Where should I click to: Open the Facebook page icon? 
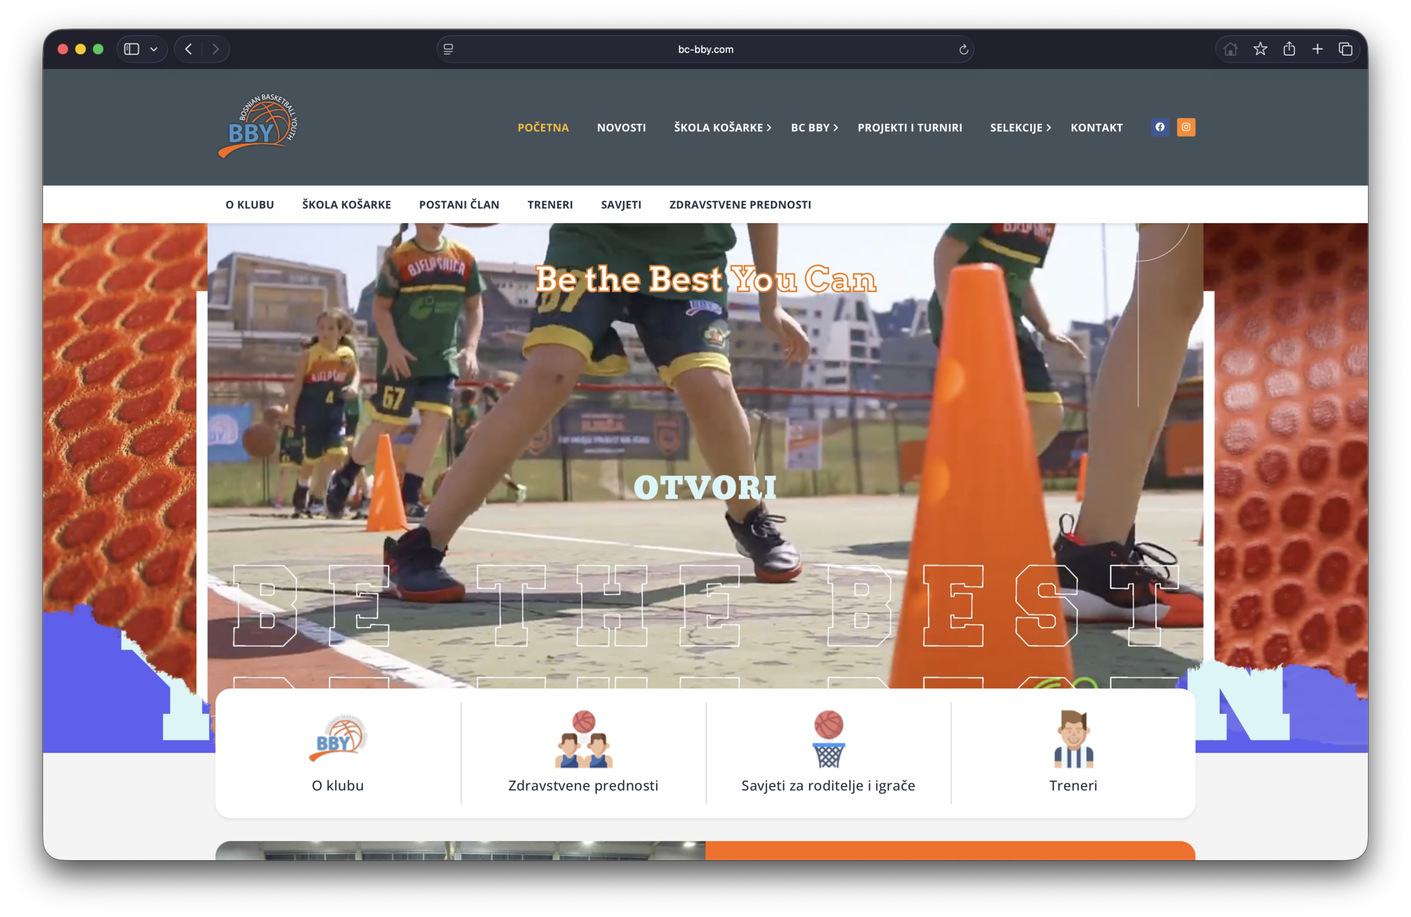click(1160, 127)
